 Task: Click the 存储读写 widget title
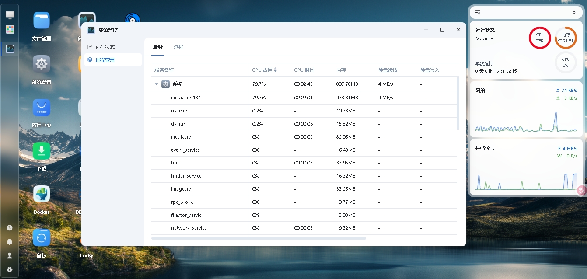(x=485, y=148)
